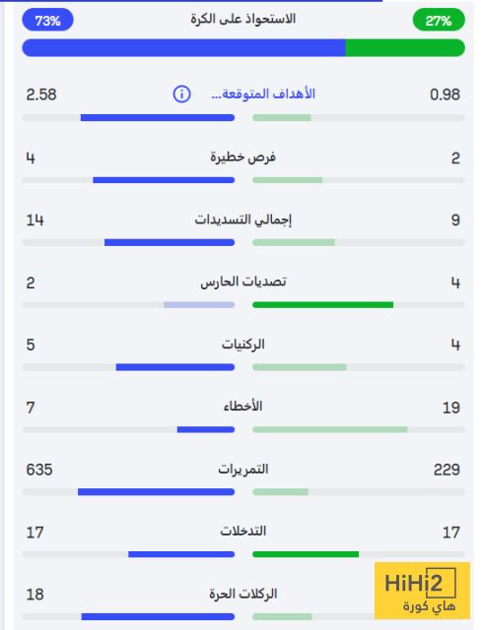Click the 229 passes value
Viewport: 481px width, 630px height.
(x=447, y=470)
